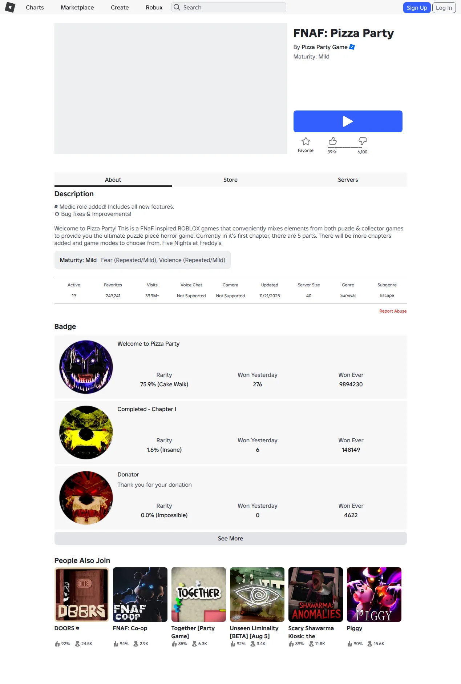Screen dimensions: 461x684
Task: Open the Charts menu item
Action: click(x=35, y=7)
